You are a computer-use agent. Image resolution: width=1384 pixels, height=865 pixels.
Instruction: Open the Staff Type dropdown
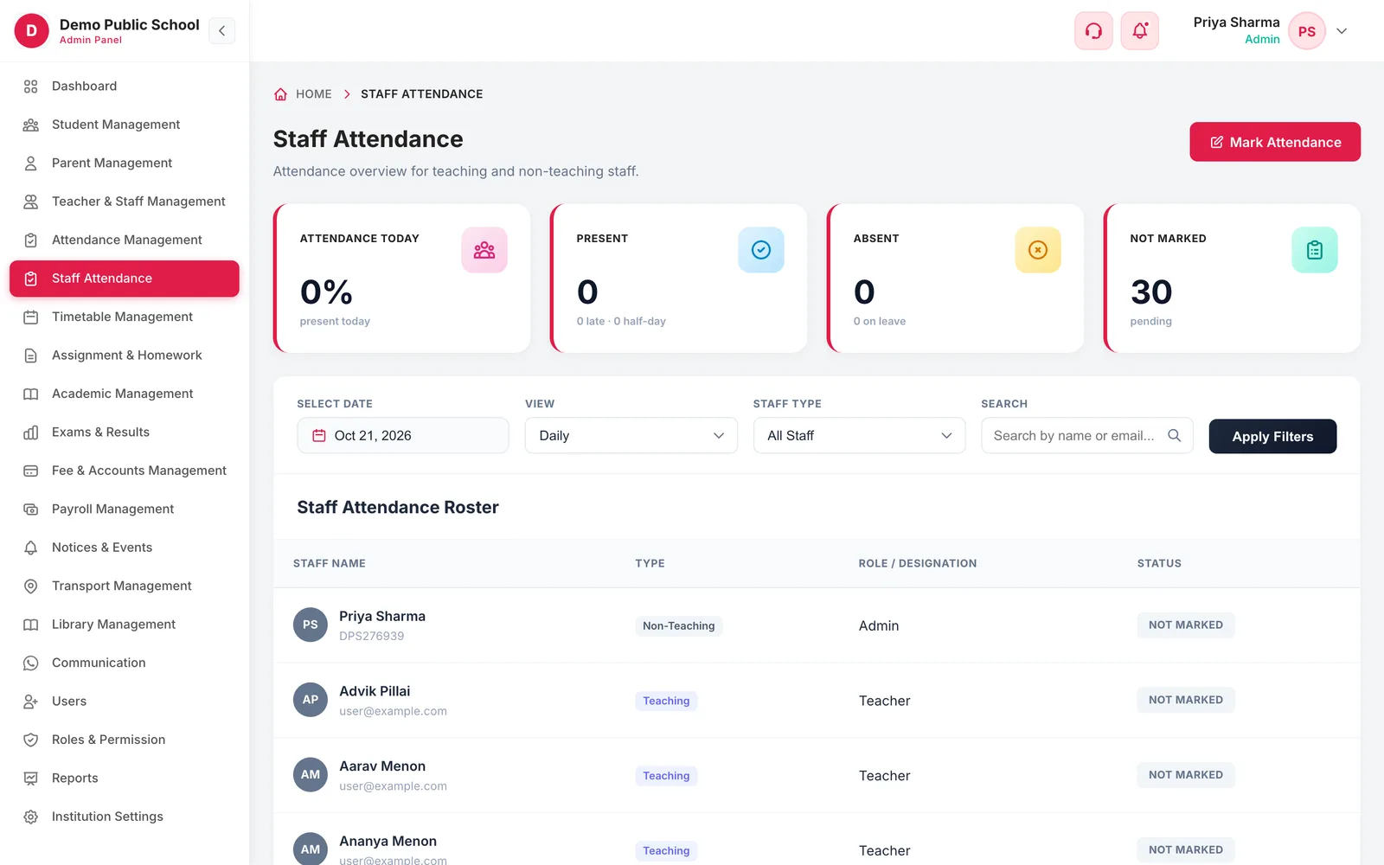859,436
